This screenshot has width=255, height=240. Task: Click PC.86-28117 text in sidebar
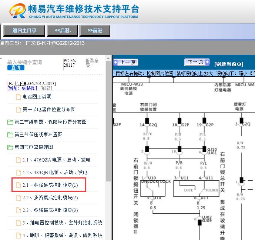point(70,63)
